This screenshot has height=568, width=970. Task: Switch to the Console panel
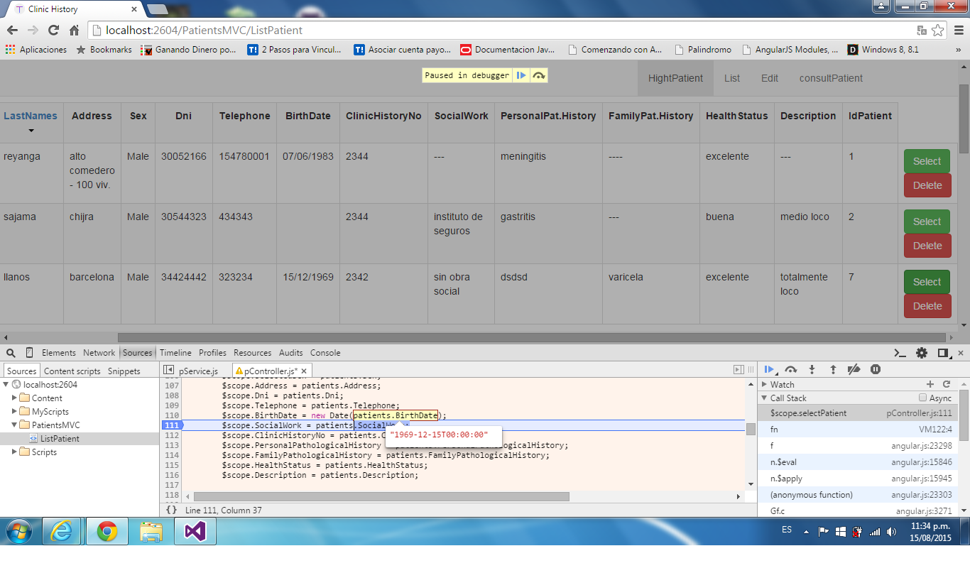coord(325,353)
